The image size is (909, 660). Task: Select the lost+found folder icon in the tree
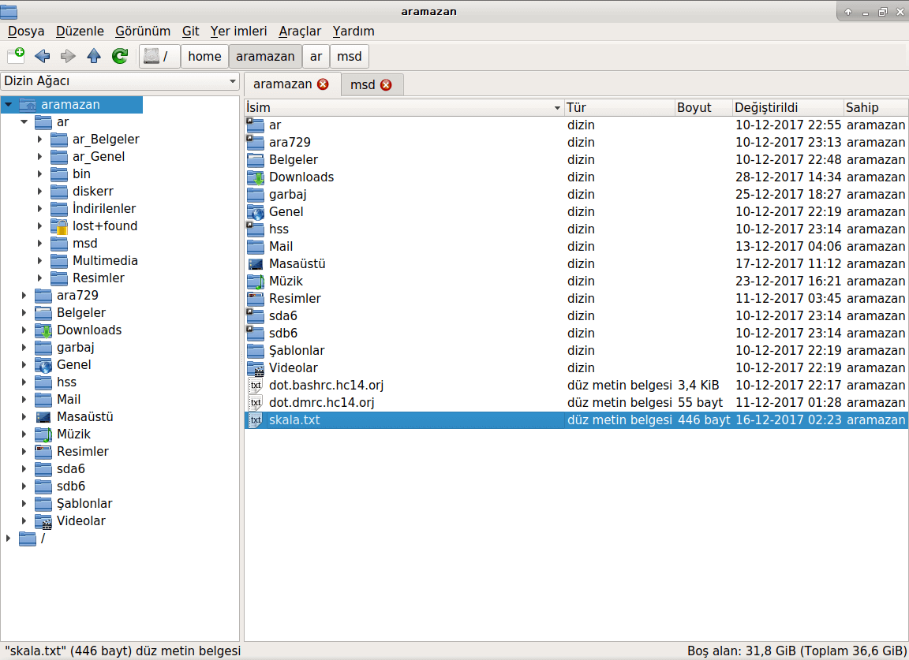[61, 226]
